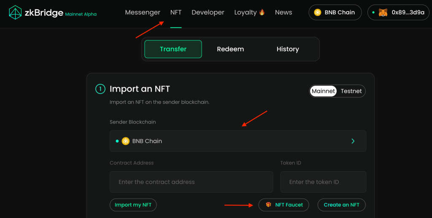This screenshot has width=432, height=218.
Task: Open the BNB Chain network selector in header
Action: 335,12
